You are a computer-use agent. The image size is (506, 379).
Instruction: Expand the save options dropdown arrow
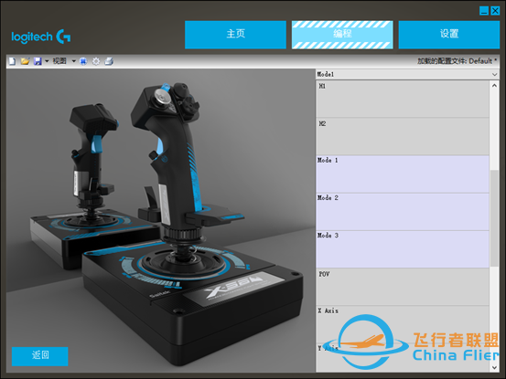[x=47, y=61]
